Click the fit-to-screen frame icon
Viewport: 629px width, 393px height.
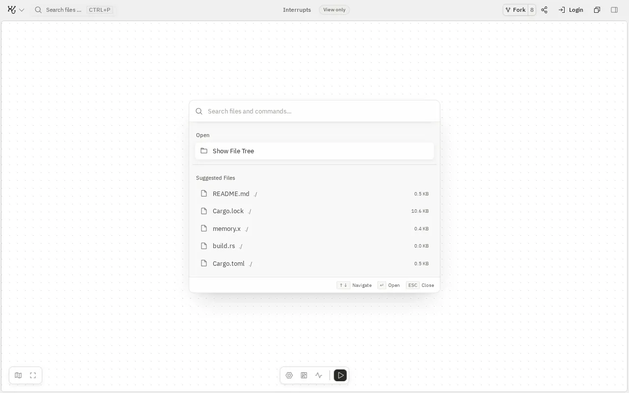[x=33, y=375]
